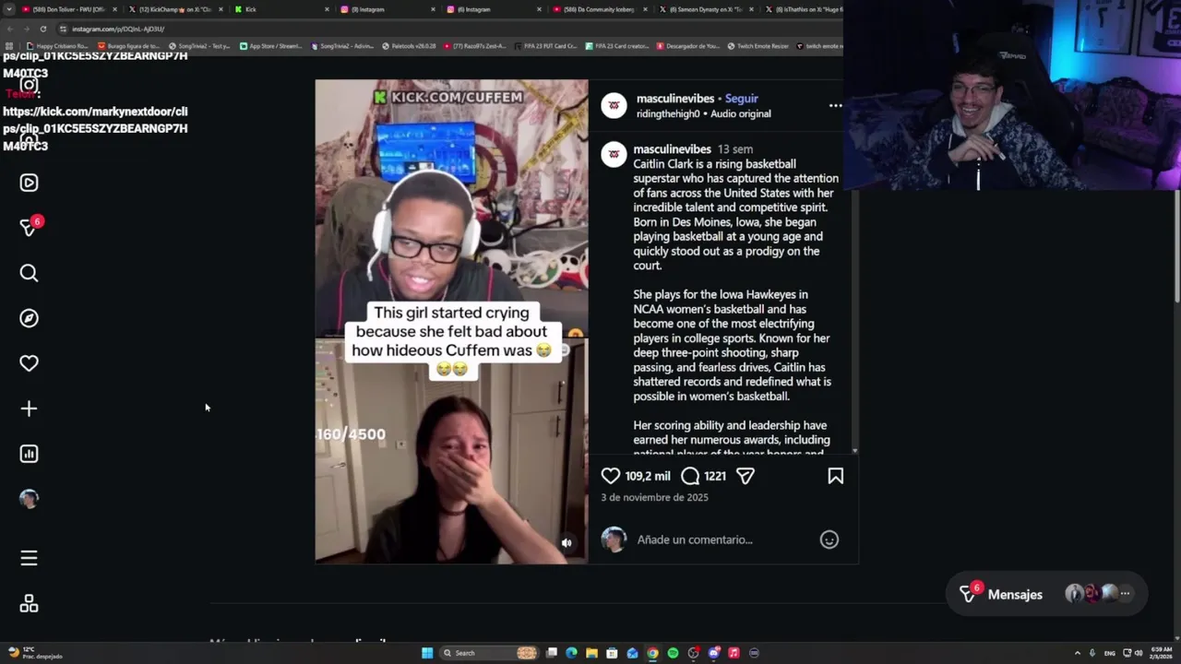The height and width of the screenshot is (664, 1181).
Task: Open notifications heart icon in sidebar
Action: pos(29,363)
